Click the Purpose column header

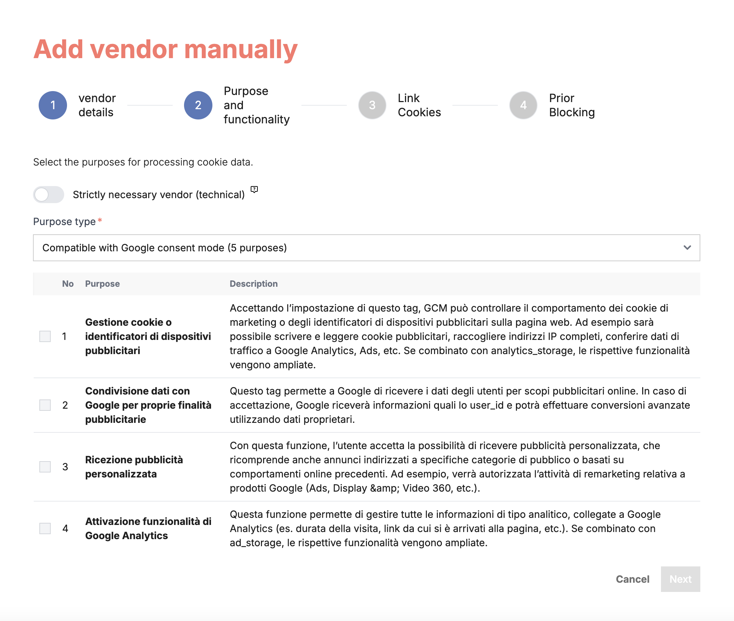pyautogui.click(x=102, y=284)
